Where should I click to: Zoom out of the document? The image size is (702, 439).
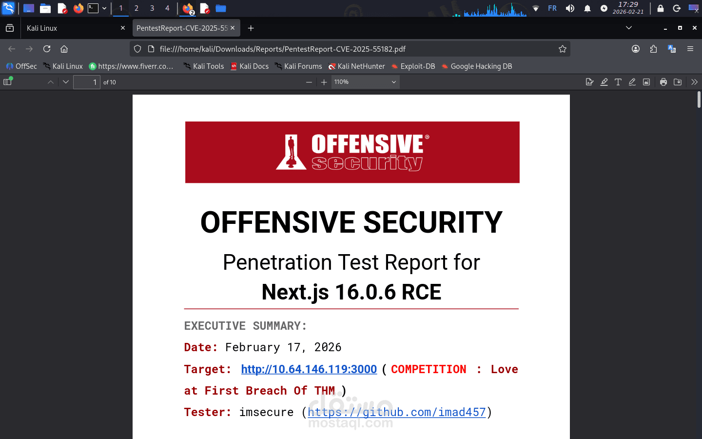pyautogui.click(x=309, y=81)
